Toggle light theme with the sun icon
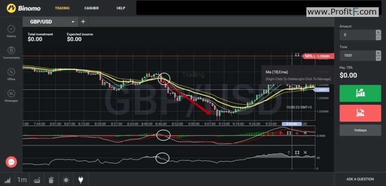Image resolution: width=386 pixels, height=186 pixels. point(66,180)
